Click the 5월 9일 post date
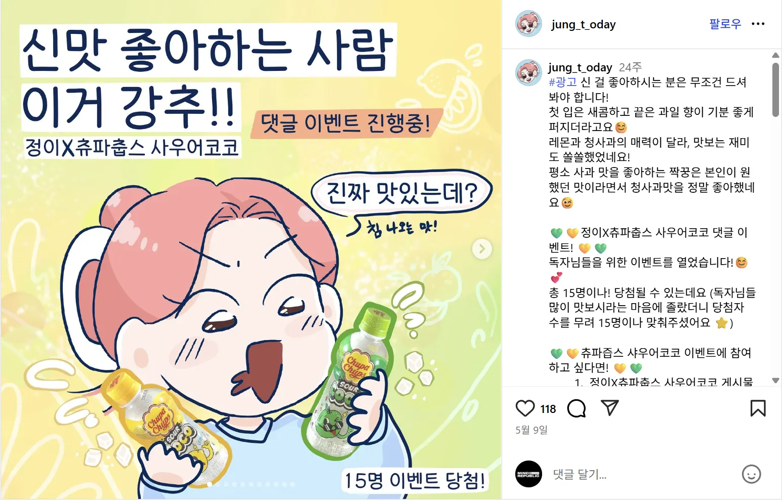Image resolution: width=782 pixels, height=500 pixels. (x=531, y=430)
